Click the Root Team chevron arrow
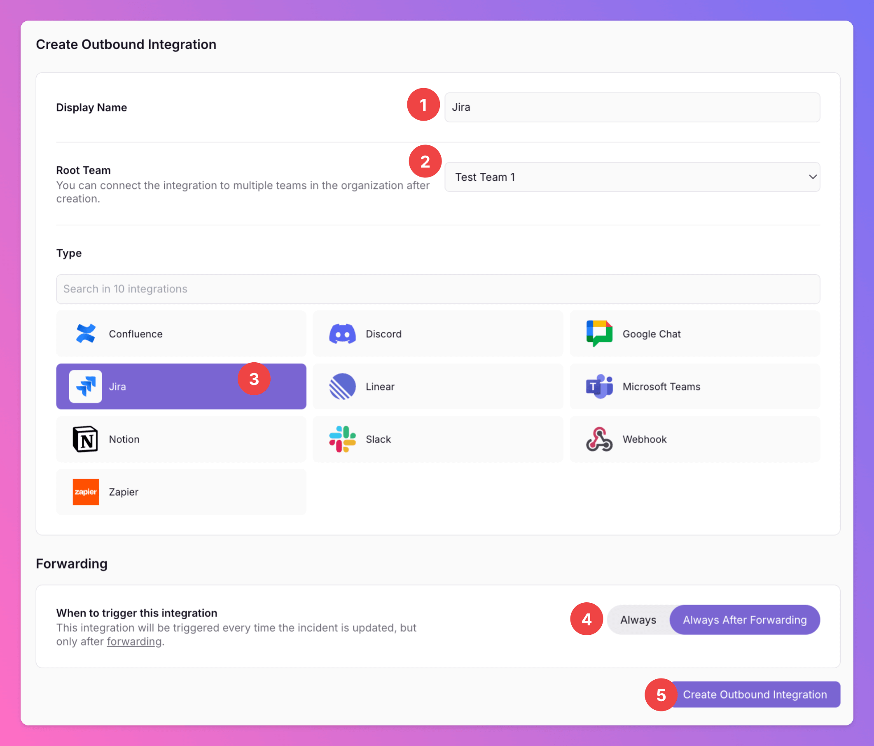 (x=812, y=177)
